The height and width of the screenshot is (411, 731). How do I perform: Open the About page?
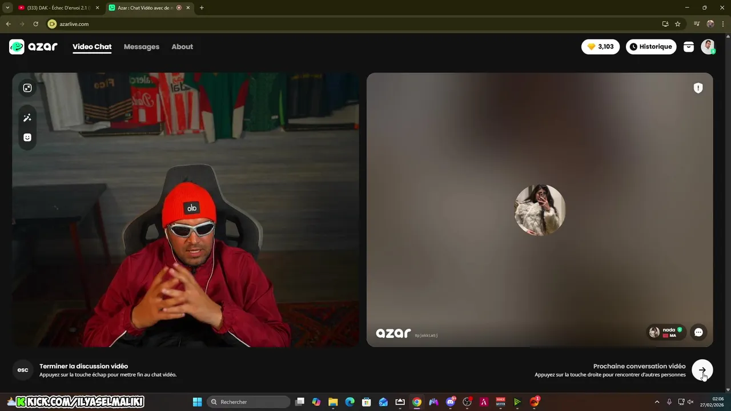(182, 47)
